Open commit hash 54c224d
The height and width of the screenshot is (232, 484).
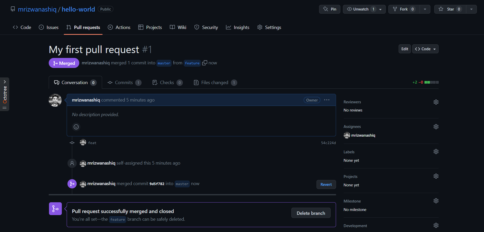click(328, 143)
